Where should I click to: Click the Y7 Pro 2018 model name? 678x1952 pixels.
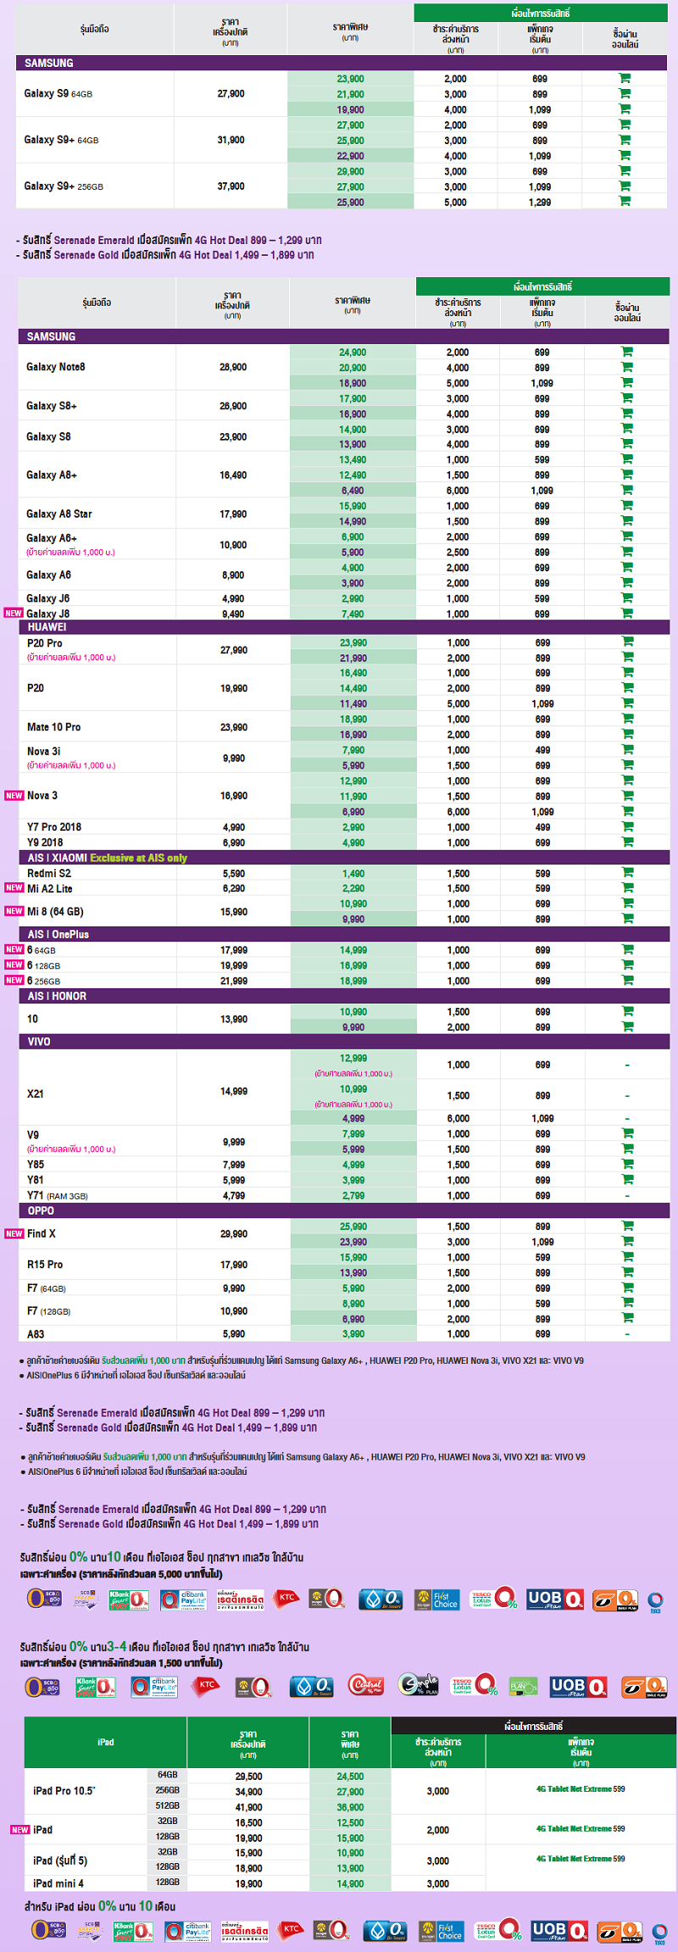point(54,826)
